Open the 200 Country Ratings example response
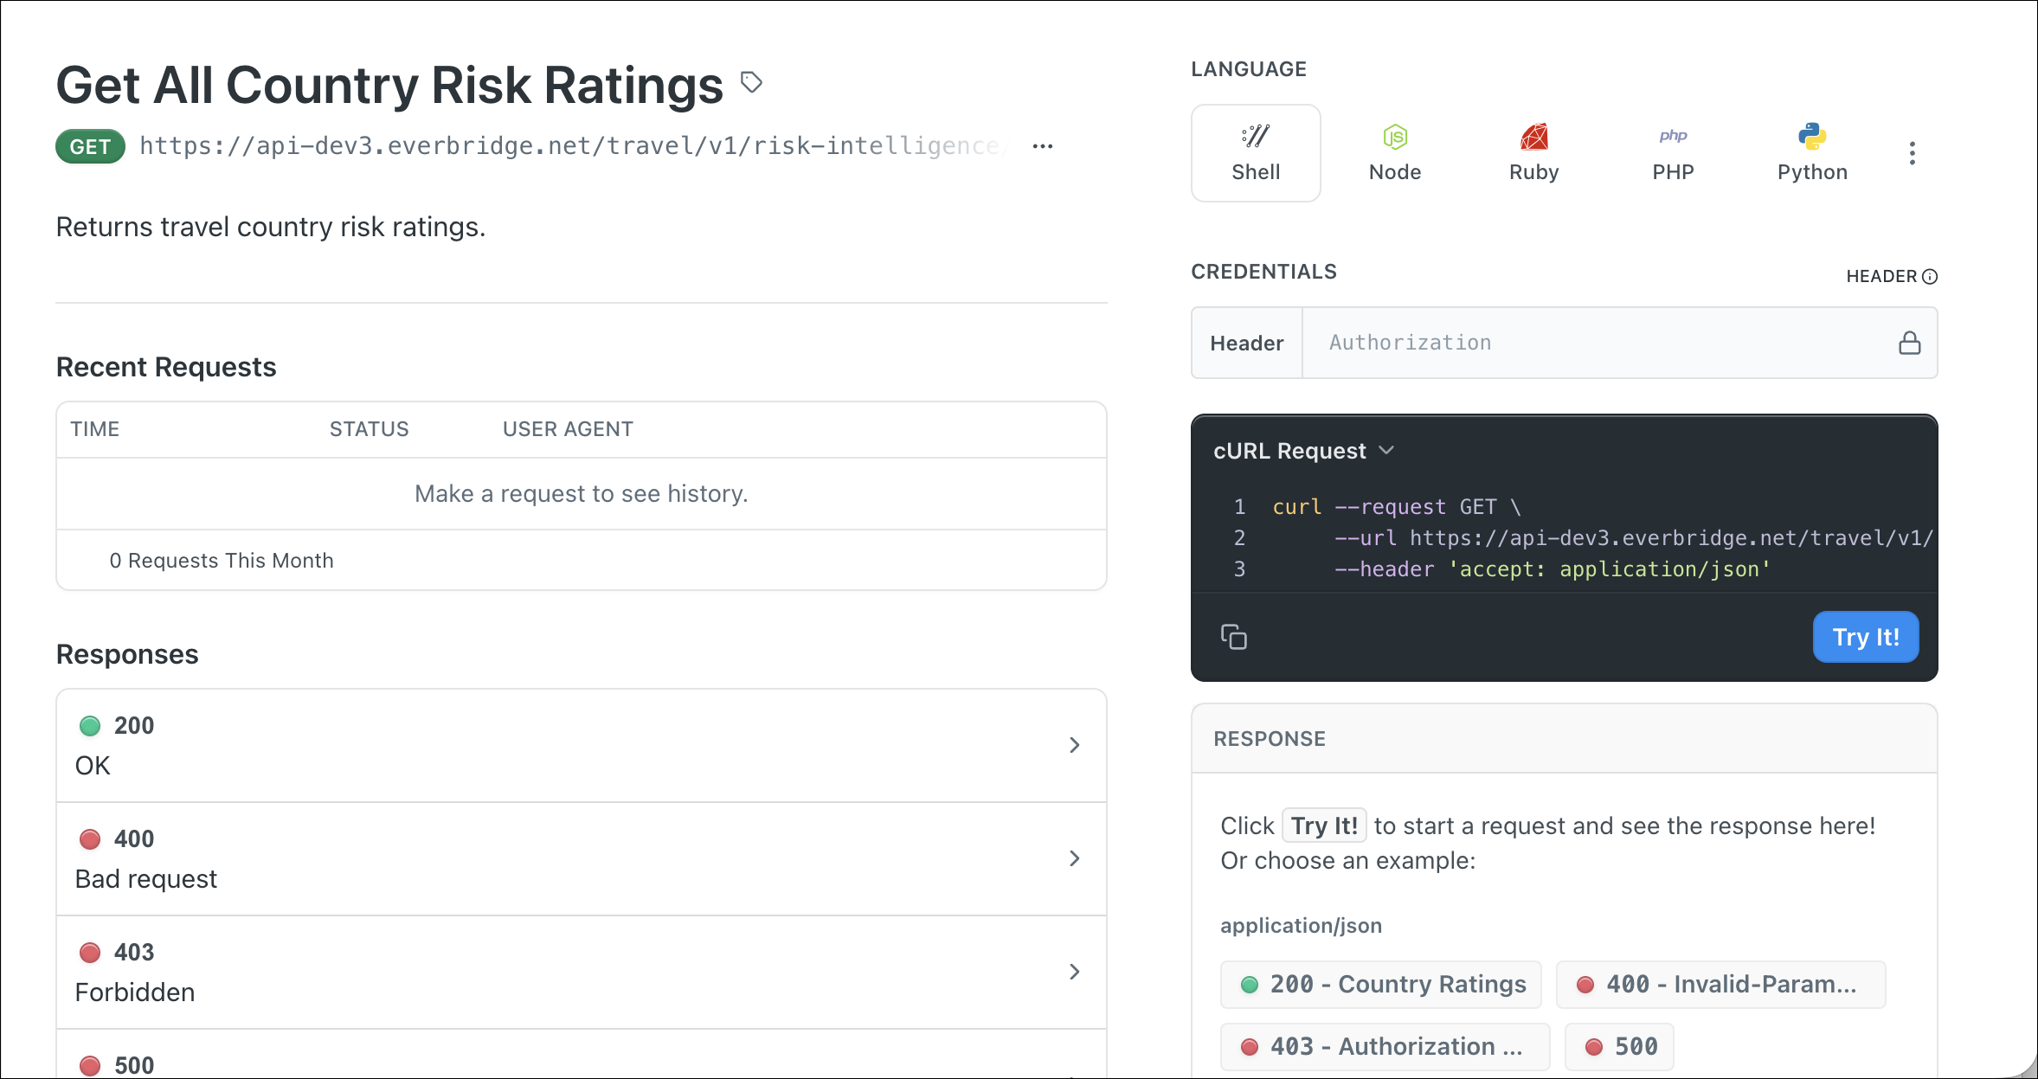The image size is (2038, 1079). click(x=1379, y=984)
